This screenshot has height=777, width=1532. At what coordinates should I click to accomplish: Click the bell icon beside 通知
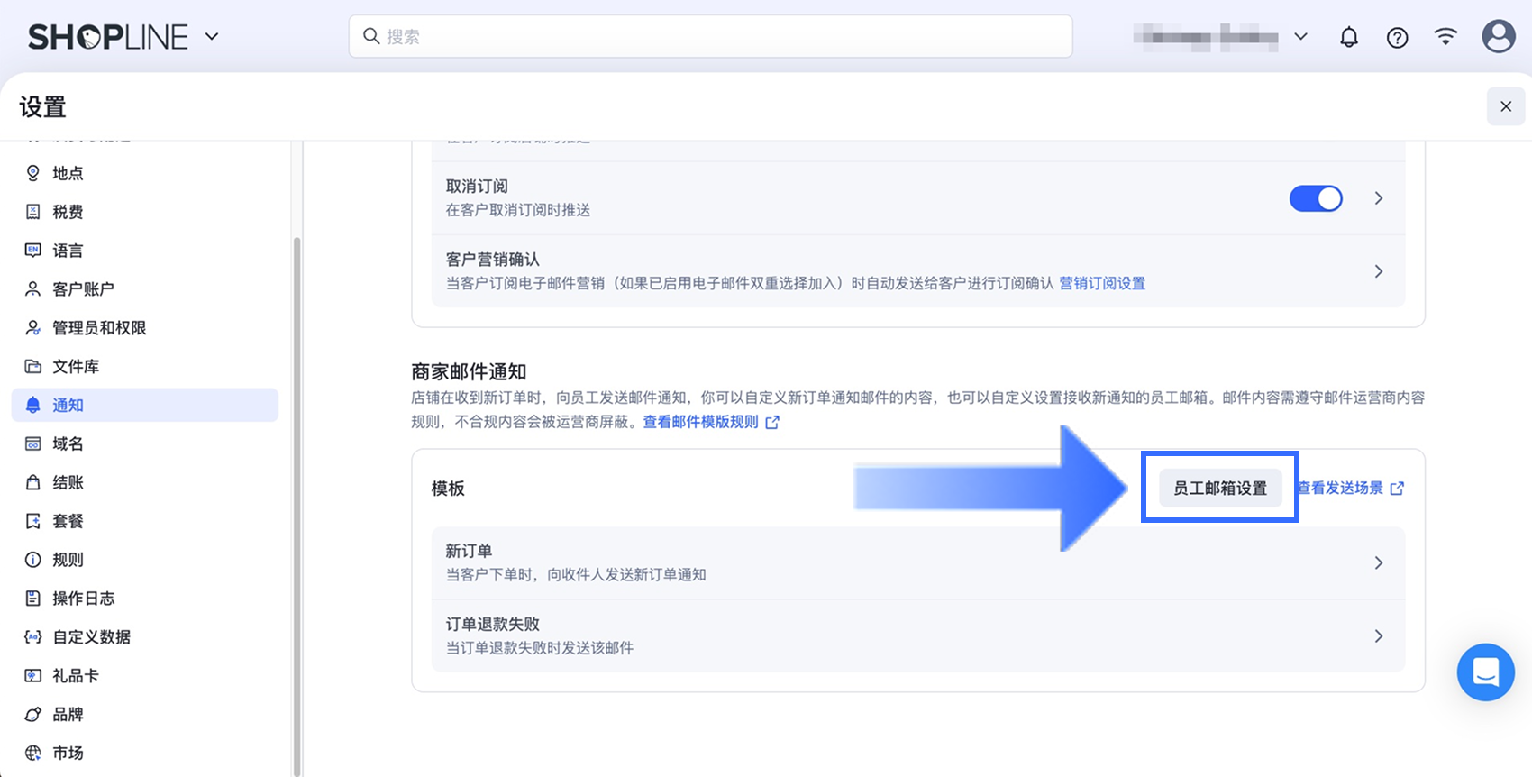tap(33, 406)
